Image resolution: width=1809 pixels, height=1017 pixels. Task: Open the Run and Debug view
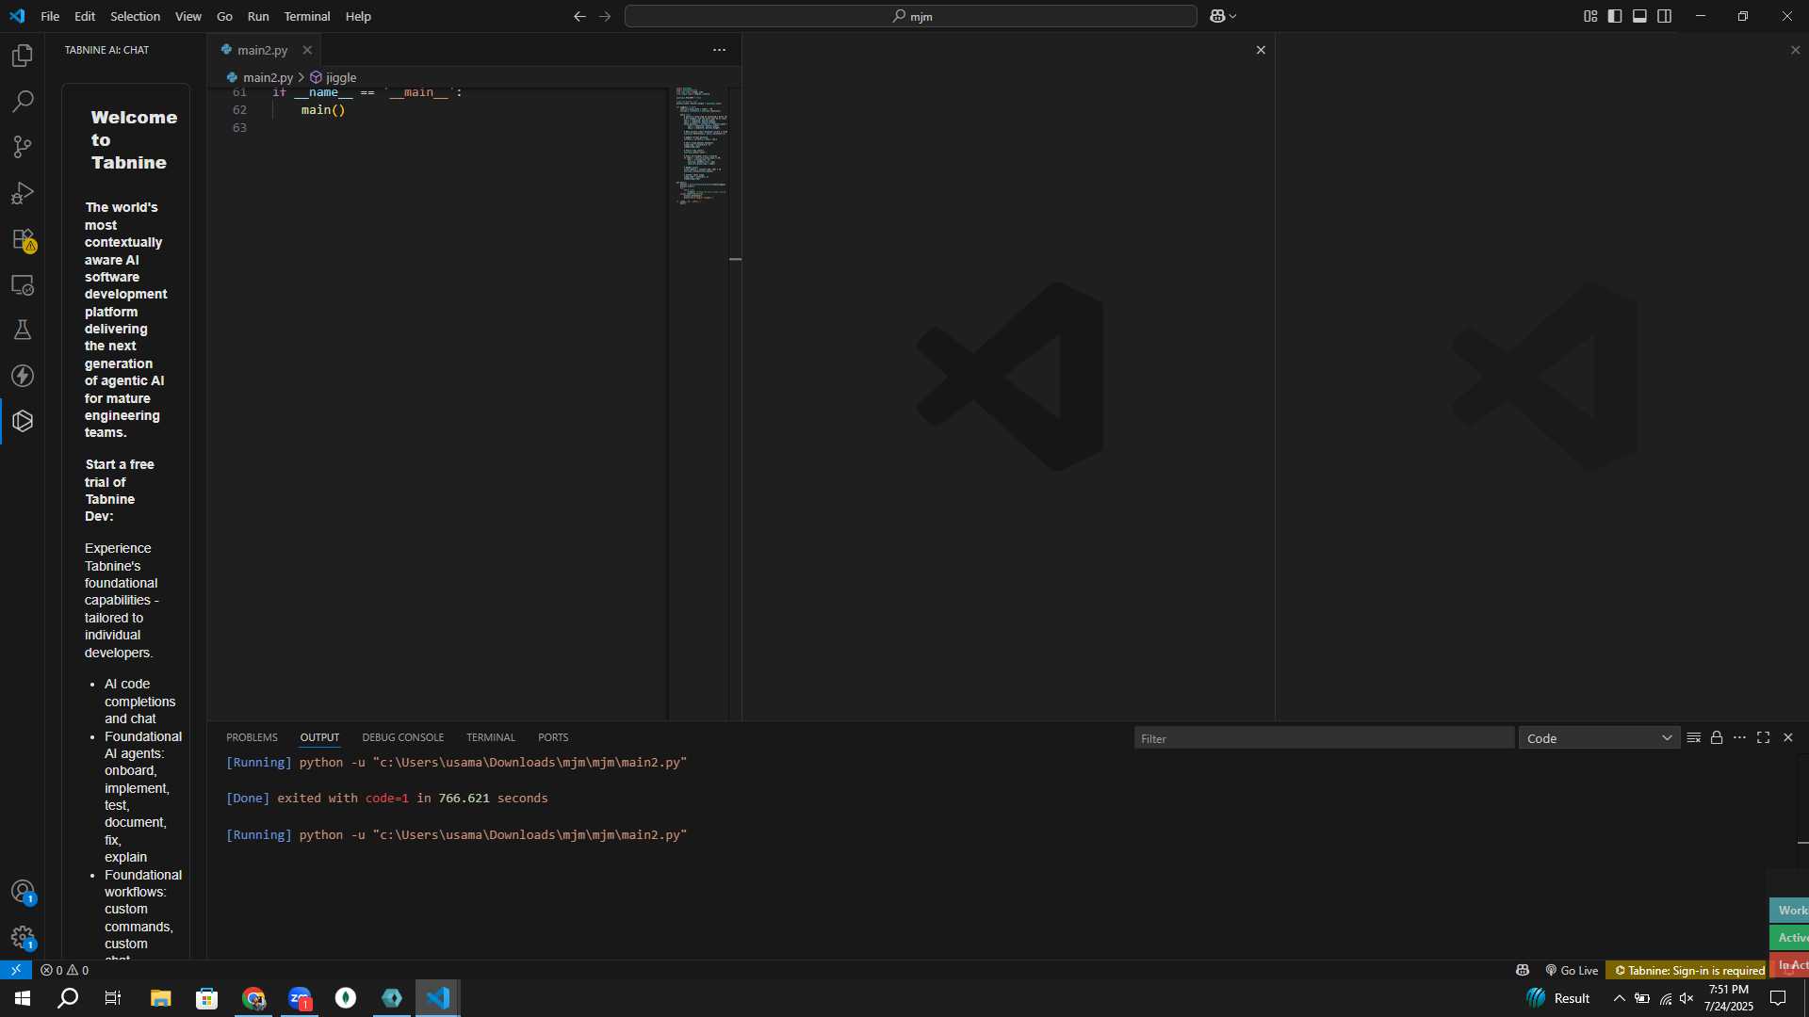coord(23,193)
